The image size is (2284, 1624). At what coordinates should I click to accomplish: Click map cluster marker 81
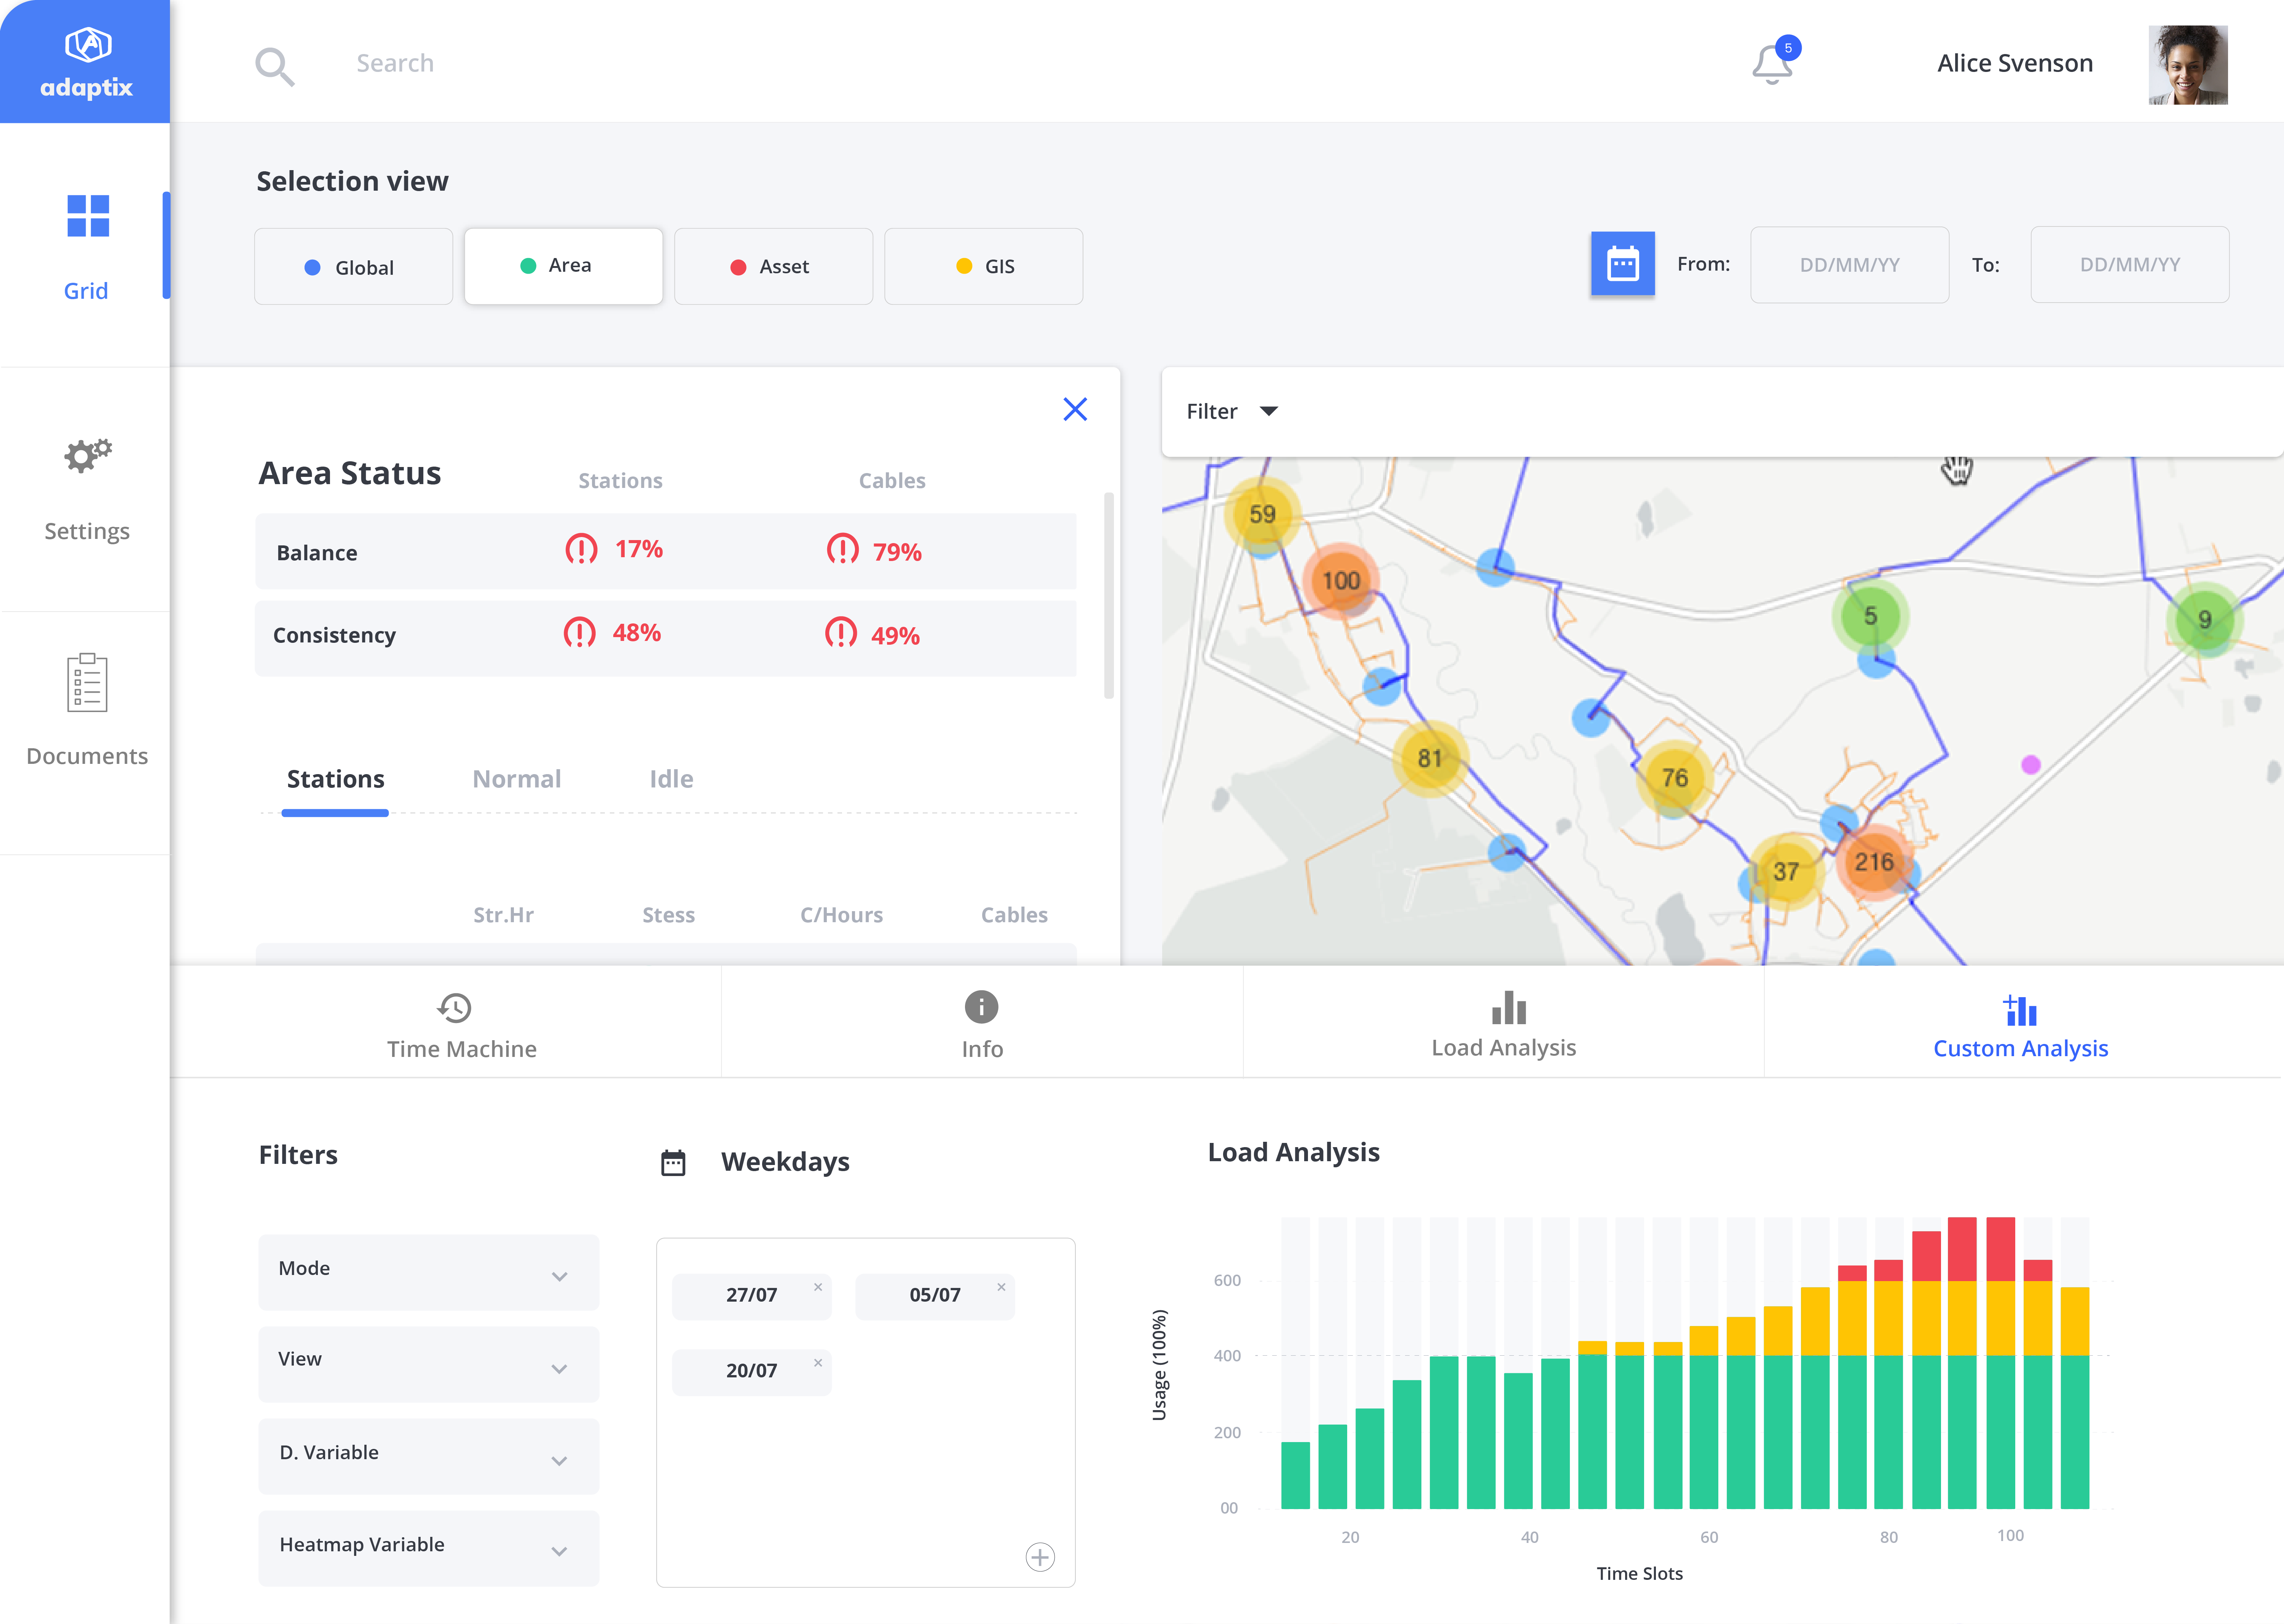coord(1430,758)
